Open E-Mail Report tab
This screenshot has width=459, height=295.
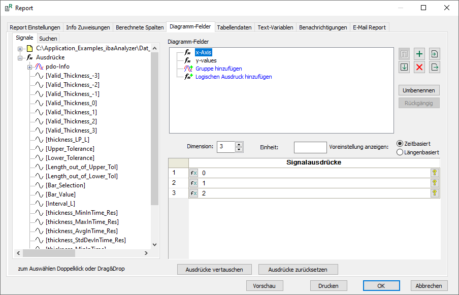click(x=369, y=27)
